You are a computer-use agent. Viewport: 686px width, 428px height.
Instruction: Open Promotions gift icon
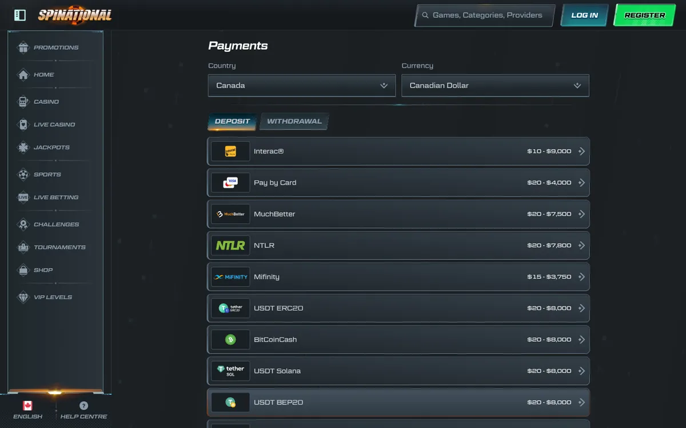tap(23, 47)
